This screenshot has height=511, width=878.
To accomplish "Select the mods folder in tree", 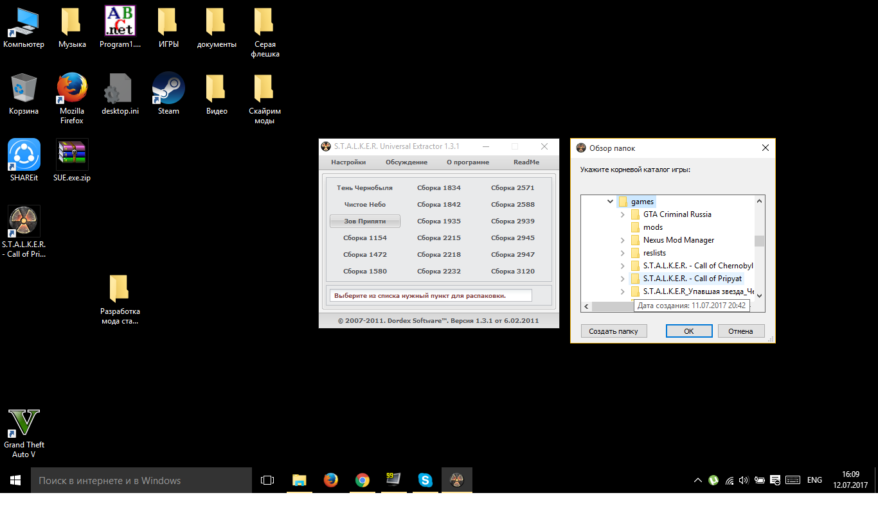I will 652,227.
